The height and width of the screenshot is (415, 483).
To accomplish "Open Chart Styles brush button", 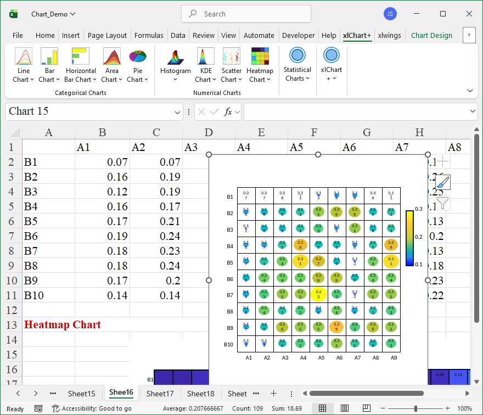I will tap(443, 183).
